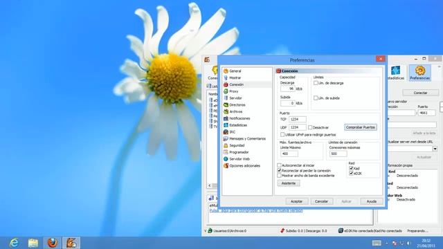Click Conexiones máximas input field

[x=338, y=154]
